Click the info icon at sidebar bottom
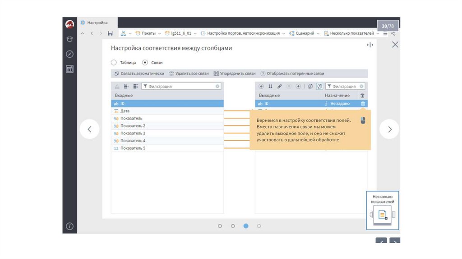This screenshot has height=259, width=462. pyautogui.click(x=69, y=226)
